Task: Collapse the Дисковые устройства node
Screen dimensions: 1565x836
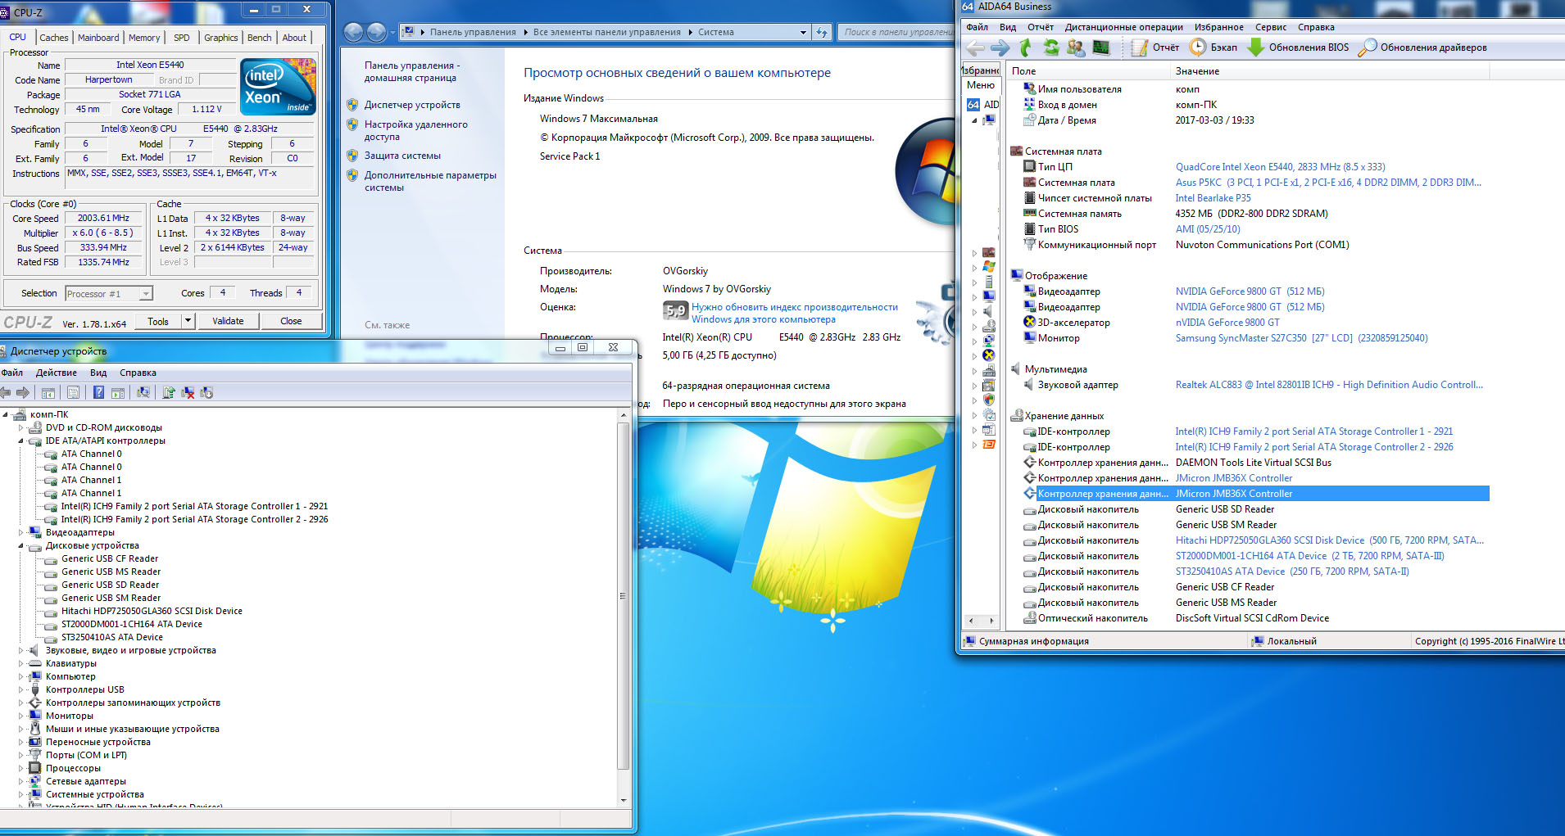Action: pyautogui.click(x=22, y=545)
